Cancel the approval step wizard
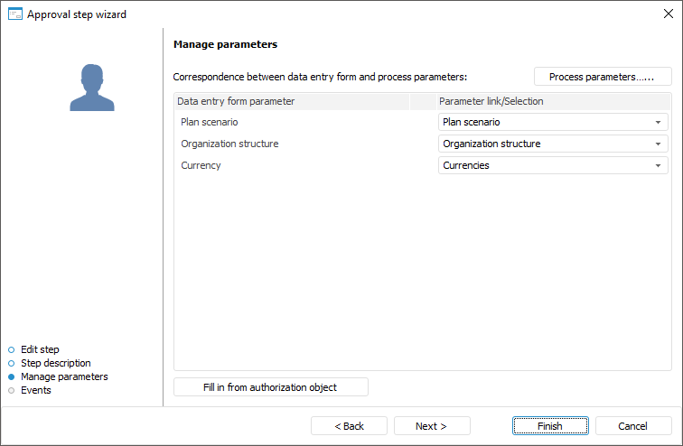Image resolution: width=683 pixels, height=446 pixels. 632,426
